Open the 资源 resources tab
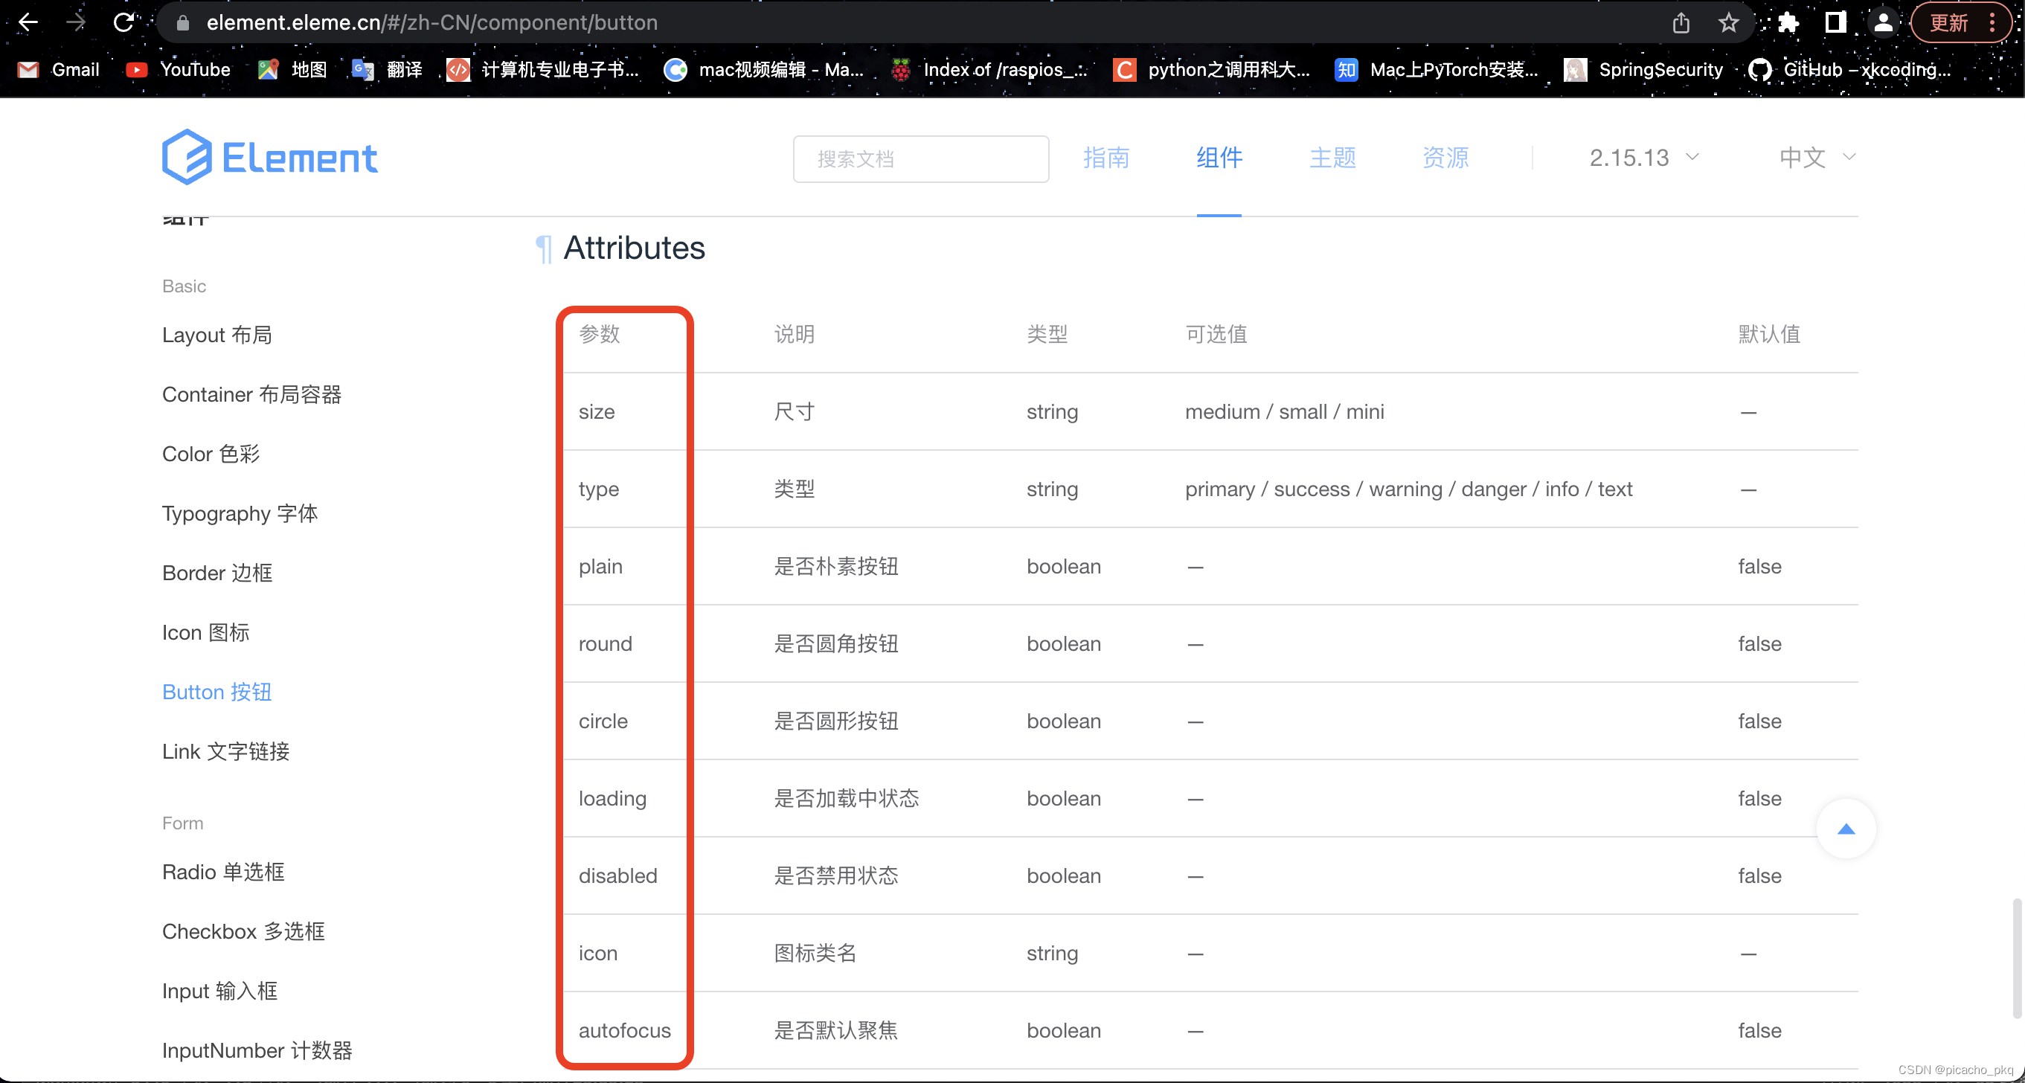Viewport: 2025px width, 1083px height. [1445, 158]
